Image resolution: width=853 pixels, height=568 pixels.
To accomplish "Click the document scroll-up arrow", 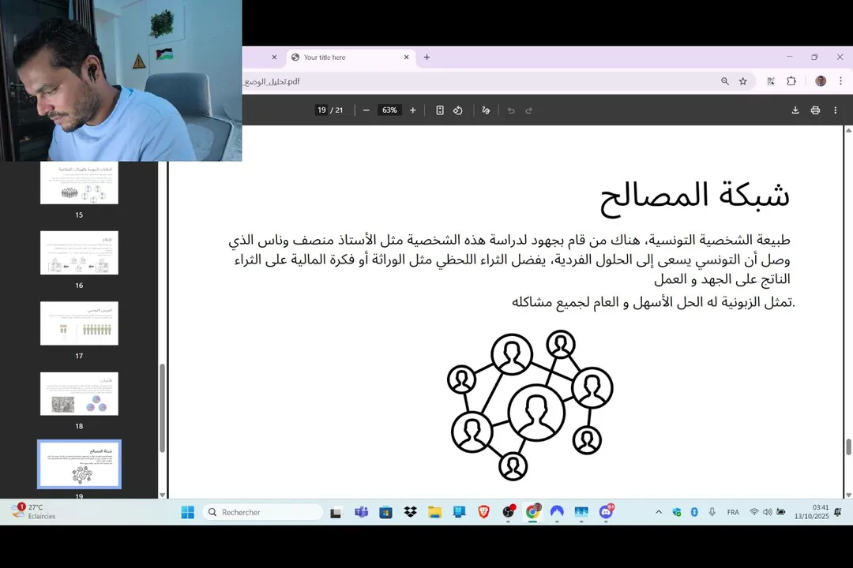I will [x=848, y=130].
